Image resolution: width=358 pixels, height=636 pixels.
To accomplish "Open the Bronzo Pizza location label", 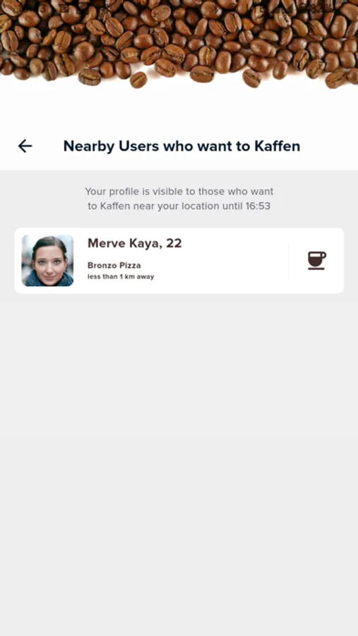I will (114, 265).
